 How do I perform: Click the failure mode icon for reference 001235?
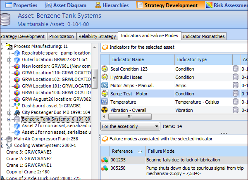click(x=105, y=160)
